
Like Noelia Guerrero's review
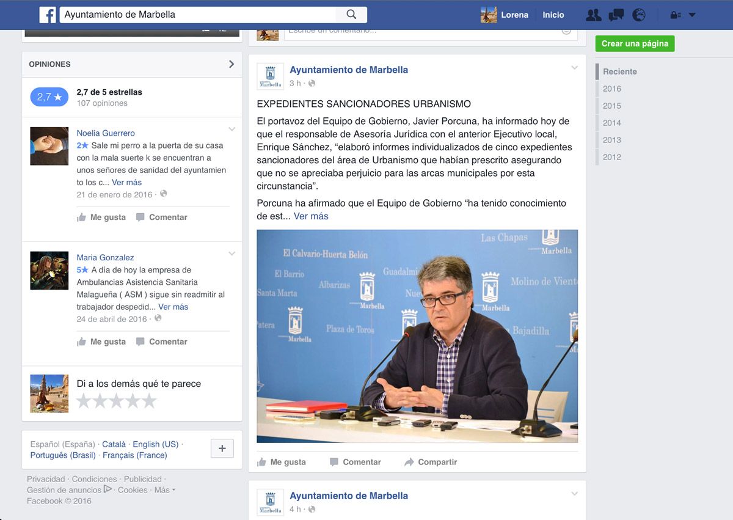tap(101, 217)
